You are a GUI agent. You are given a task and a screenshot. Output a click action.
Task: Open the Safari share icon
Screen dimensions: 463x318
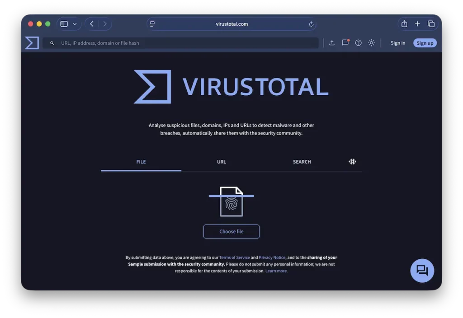point(404,23)
